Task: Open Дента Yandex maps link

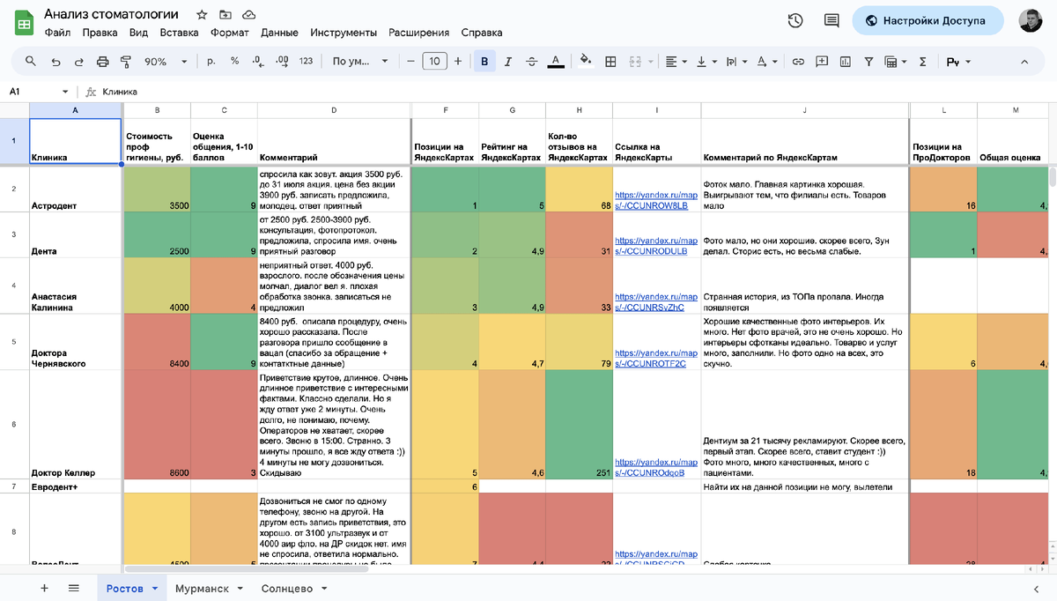Action: click(x=656, y=245)
